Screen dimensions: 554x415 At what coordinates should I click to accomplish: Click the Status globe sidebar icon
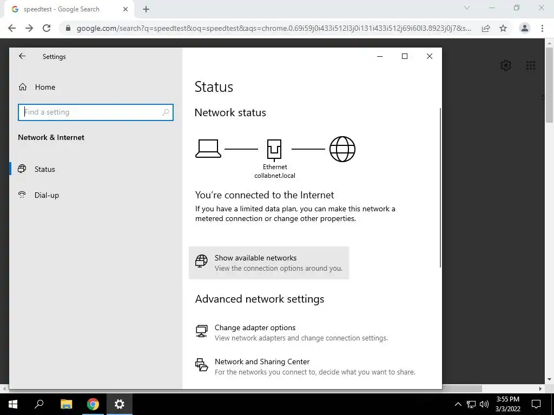click(22, 169)
